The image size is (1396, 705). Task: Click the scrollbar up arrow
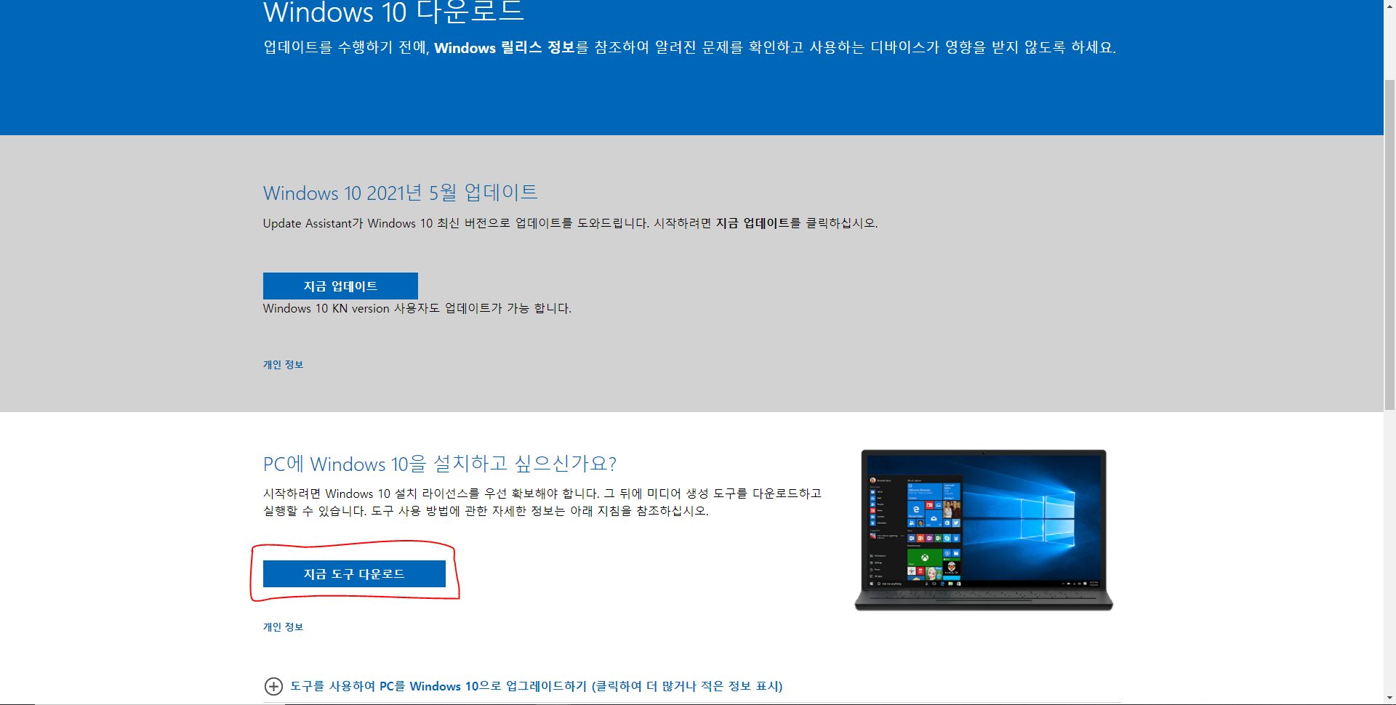tap(1389, 4)
